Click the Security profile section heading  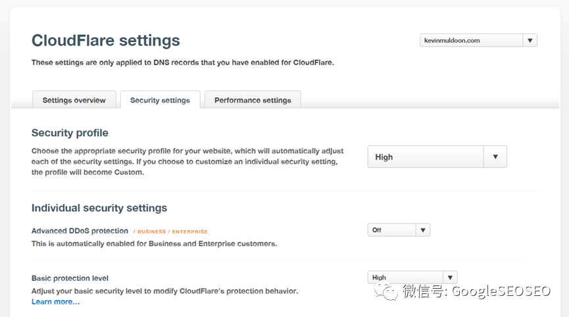[70, 133]
